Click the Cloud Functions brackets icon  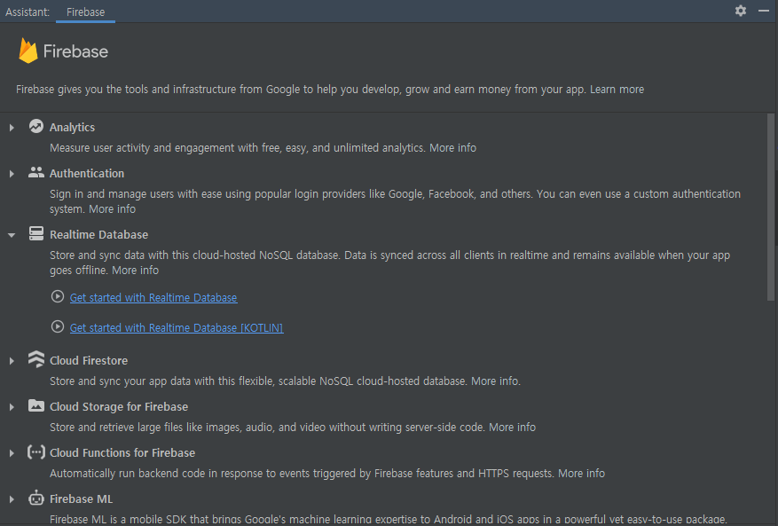tap(36, 452)
